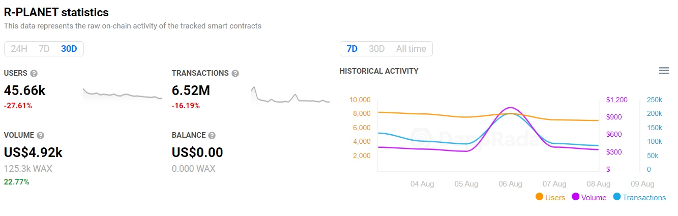Toggle Volume series via legend label
The width and height of the screenshot is (678, 216).
point(594,198)
